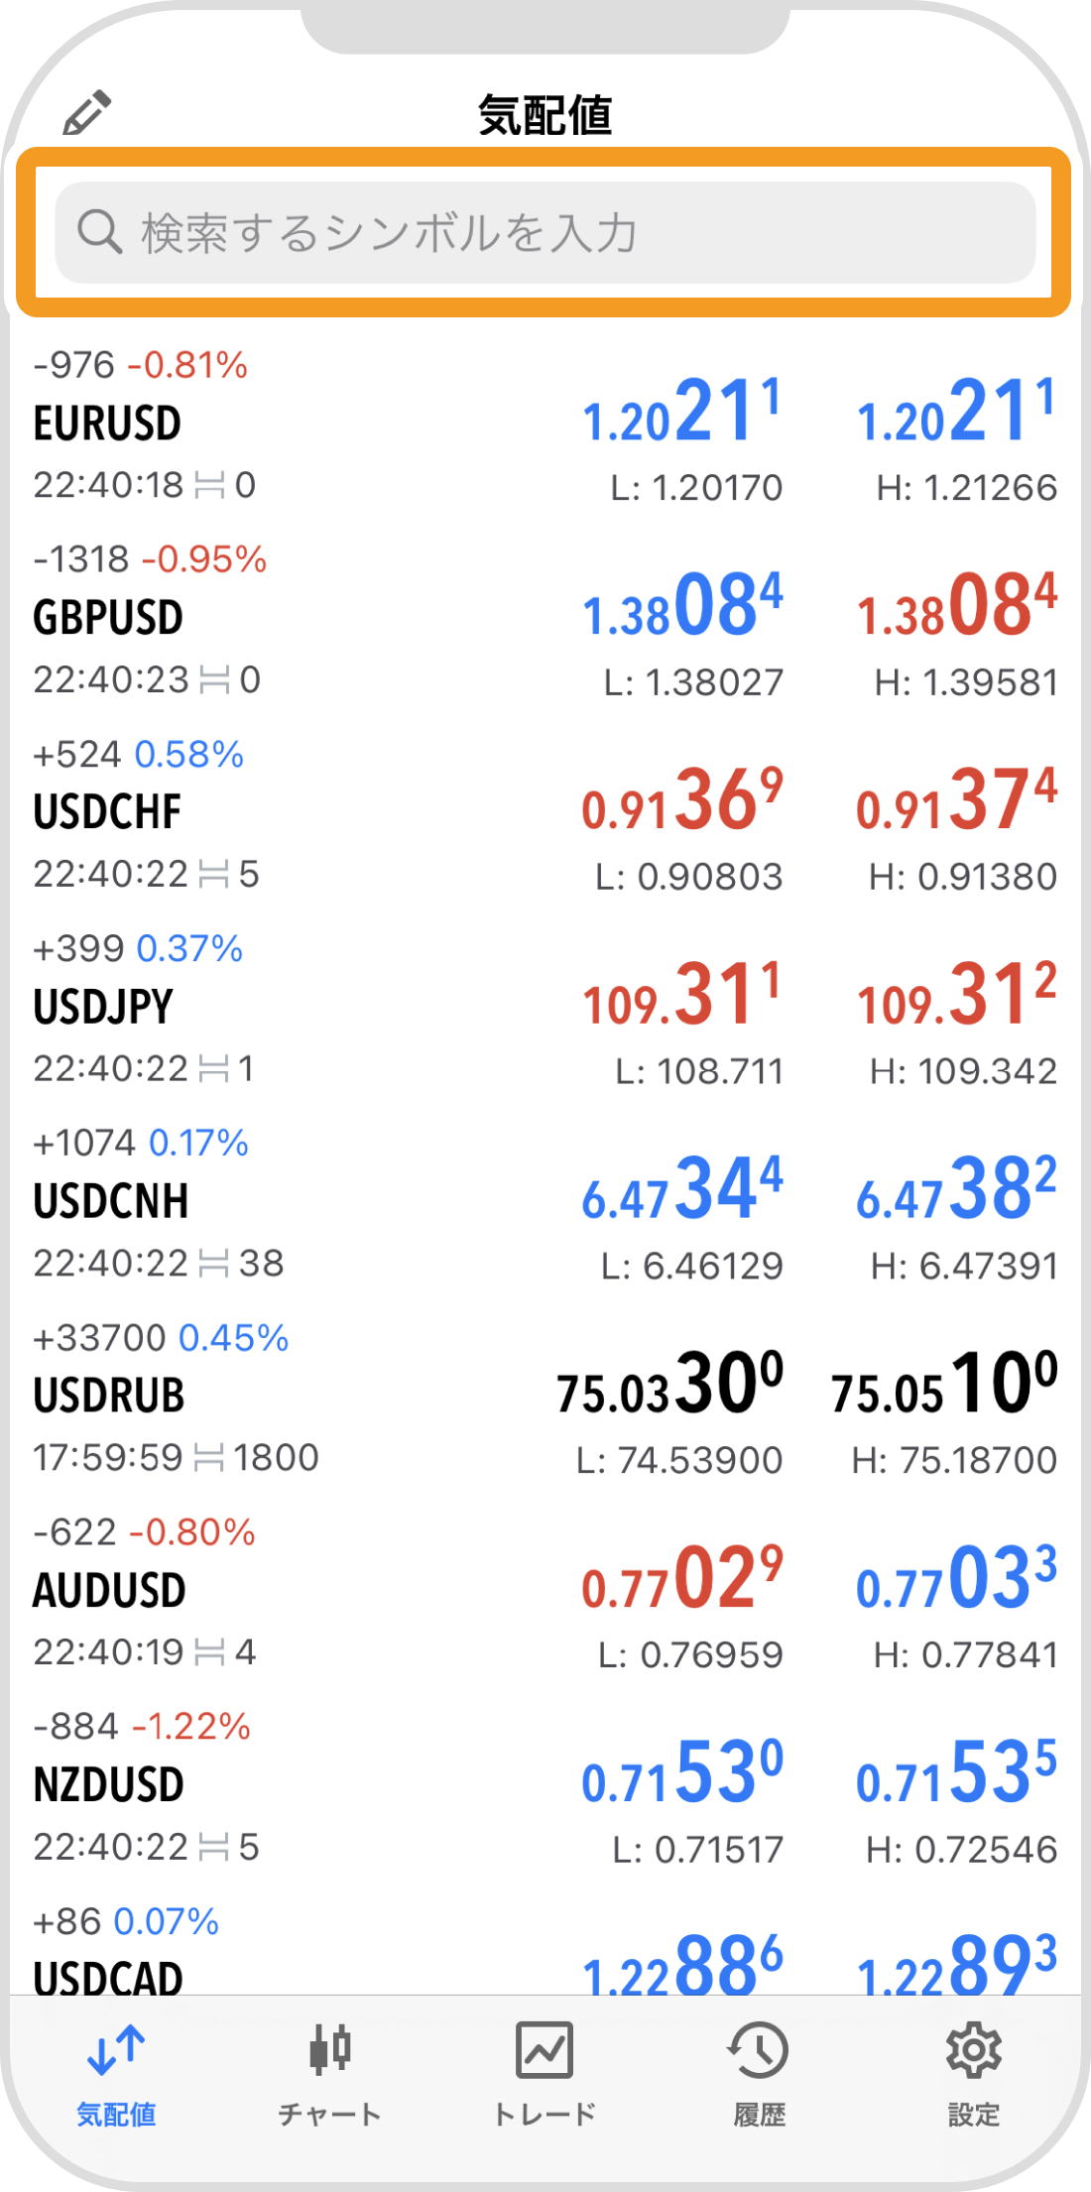Tap the USDJPY bid price 109.311
The image size is (1091, 2192).
682,995
